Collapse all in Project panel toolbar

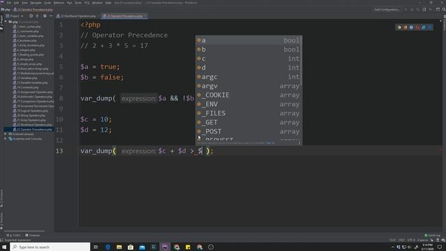(x=37, y=16)
